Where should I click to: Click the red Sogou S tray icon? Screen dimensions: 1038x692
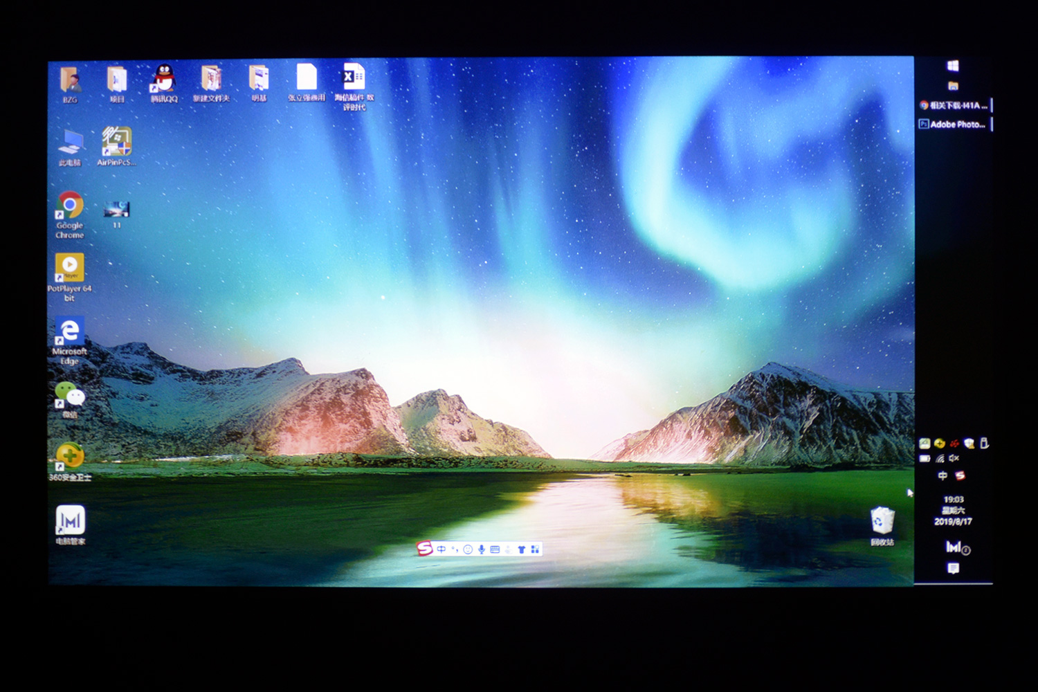[960, 475]
